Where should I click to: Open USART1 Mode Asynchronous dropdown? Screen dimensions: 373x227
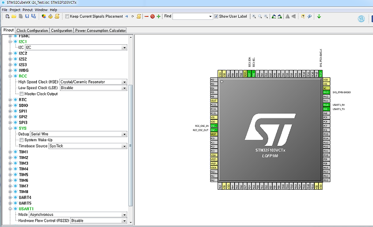pos(78,214)
